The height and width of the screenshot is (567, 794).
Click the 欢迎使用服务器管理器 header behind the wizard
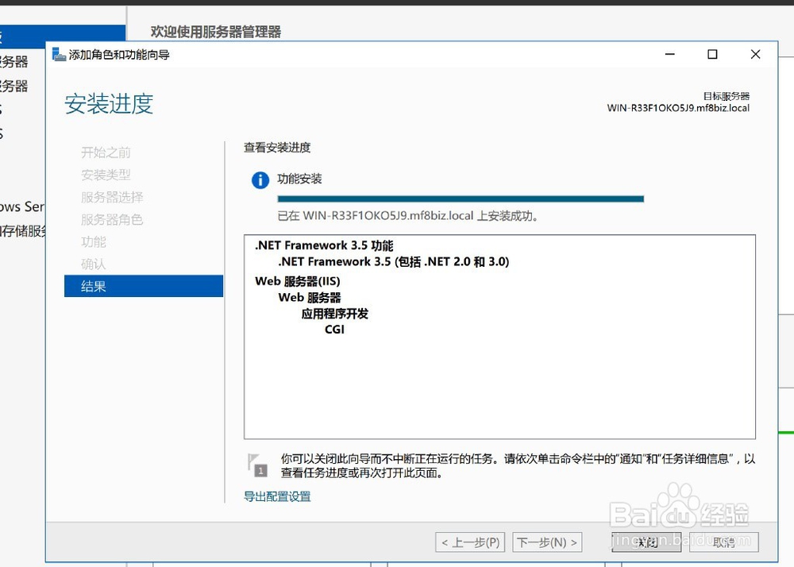point(214,31)
